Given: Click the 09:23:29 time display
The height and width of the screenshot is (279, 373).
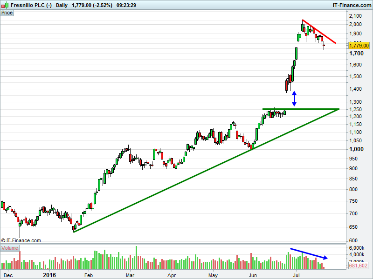Looking at the screenshot, I should pos(126,5).
